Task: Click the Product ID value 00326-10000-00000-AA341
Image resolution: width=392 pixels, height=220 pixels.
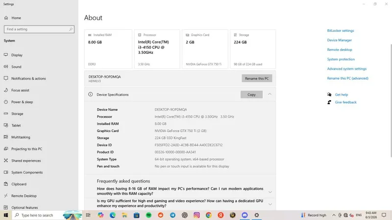Action: click(175, 152)
